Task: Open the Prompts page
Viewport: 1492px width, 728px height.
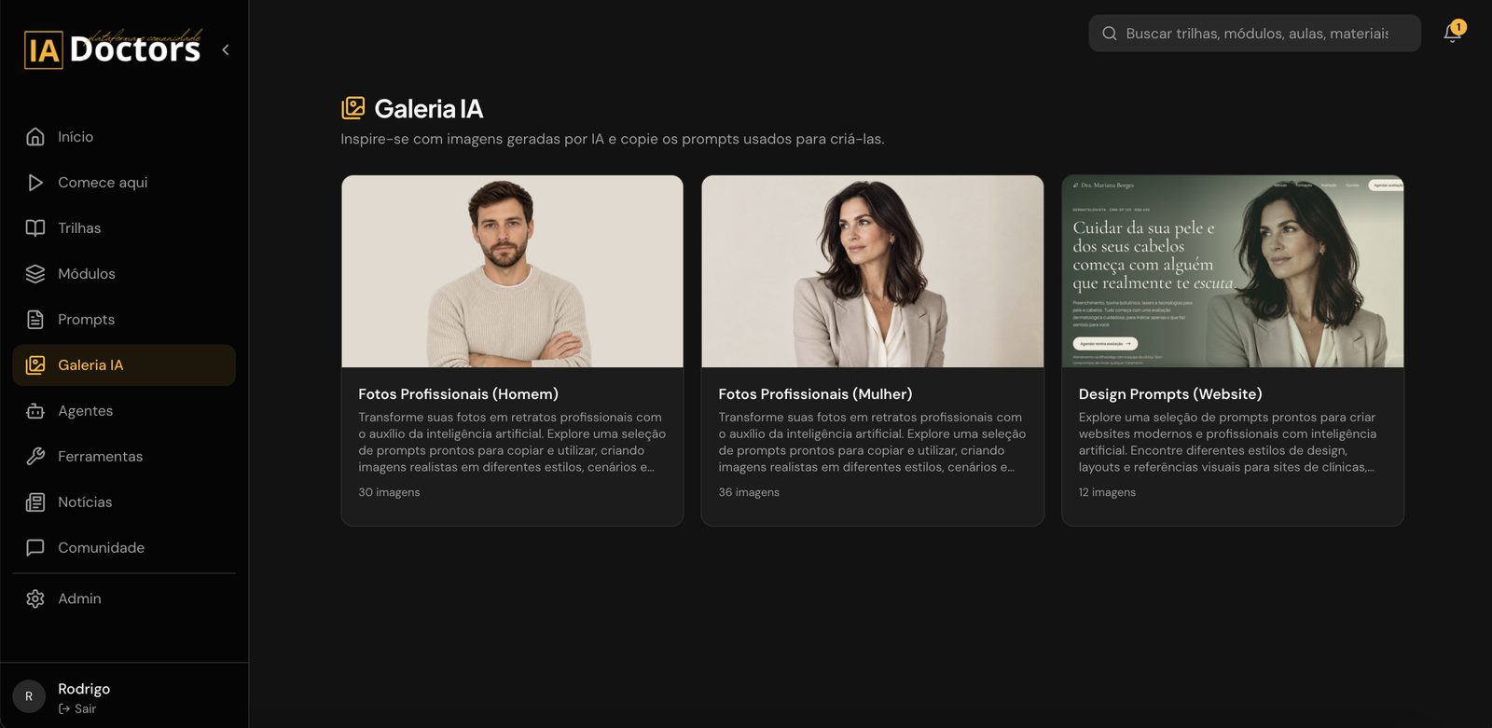Action: pyautogui.click(x=124, y=320)
